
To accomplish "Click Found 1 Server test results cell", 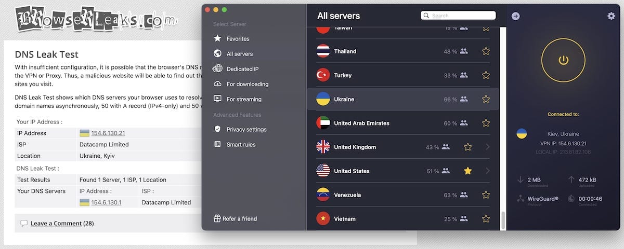I will point(123,180).
